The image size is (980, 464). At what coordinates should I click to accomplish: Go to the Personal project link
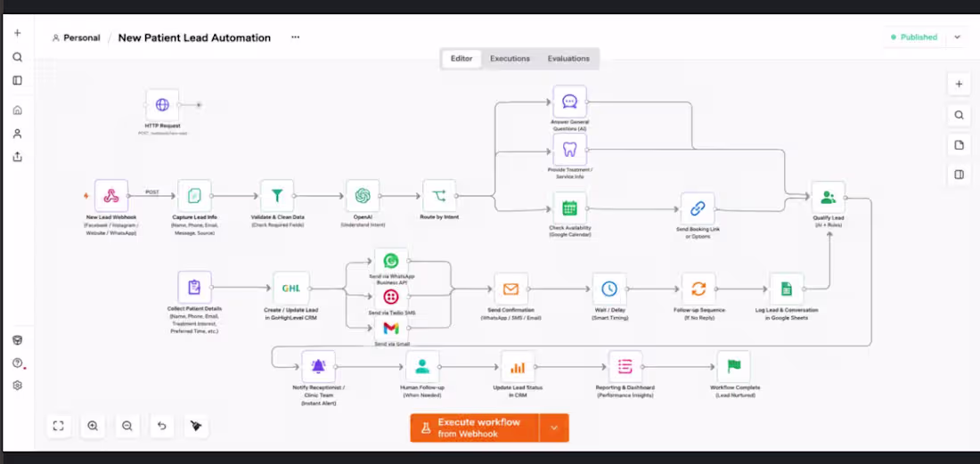point(77,38)
